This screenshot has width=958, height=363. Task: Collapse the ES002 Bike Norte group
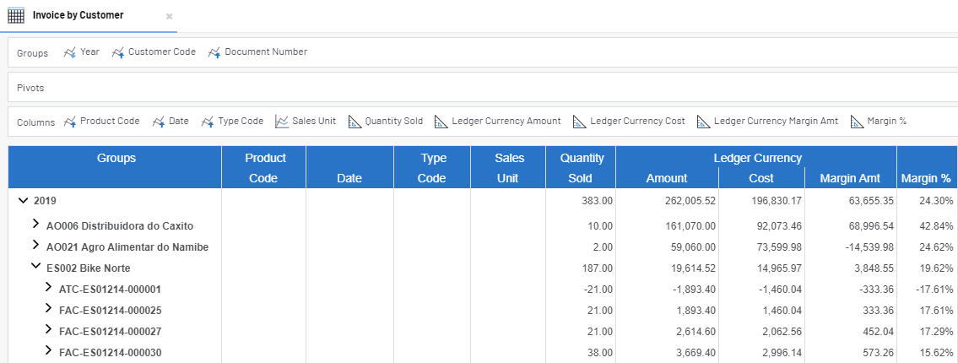click(36, 267)
